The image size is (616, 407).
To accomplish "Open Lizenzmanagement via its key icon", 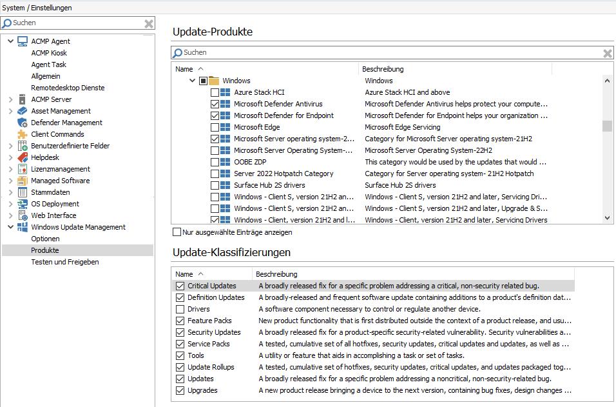I will (21, 169).
